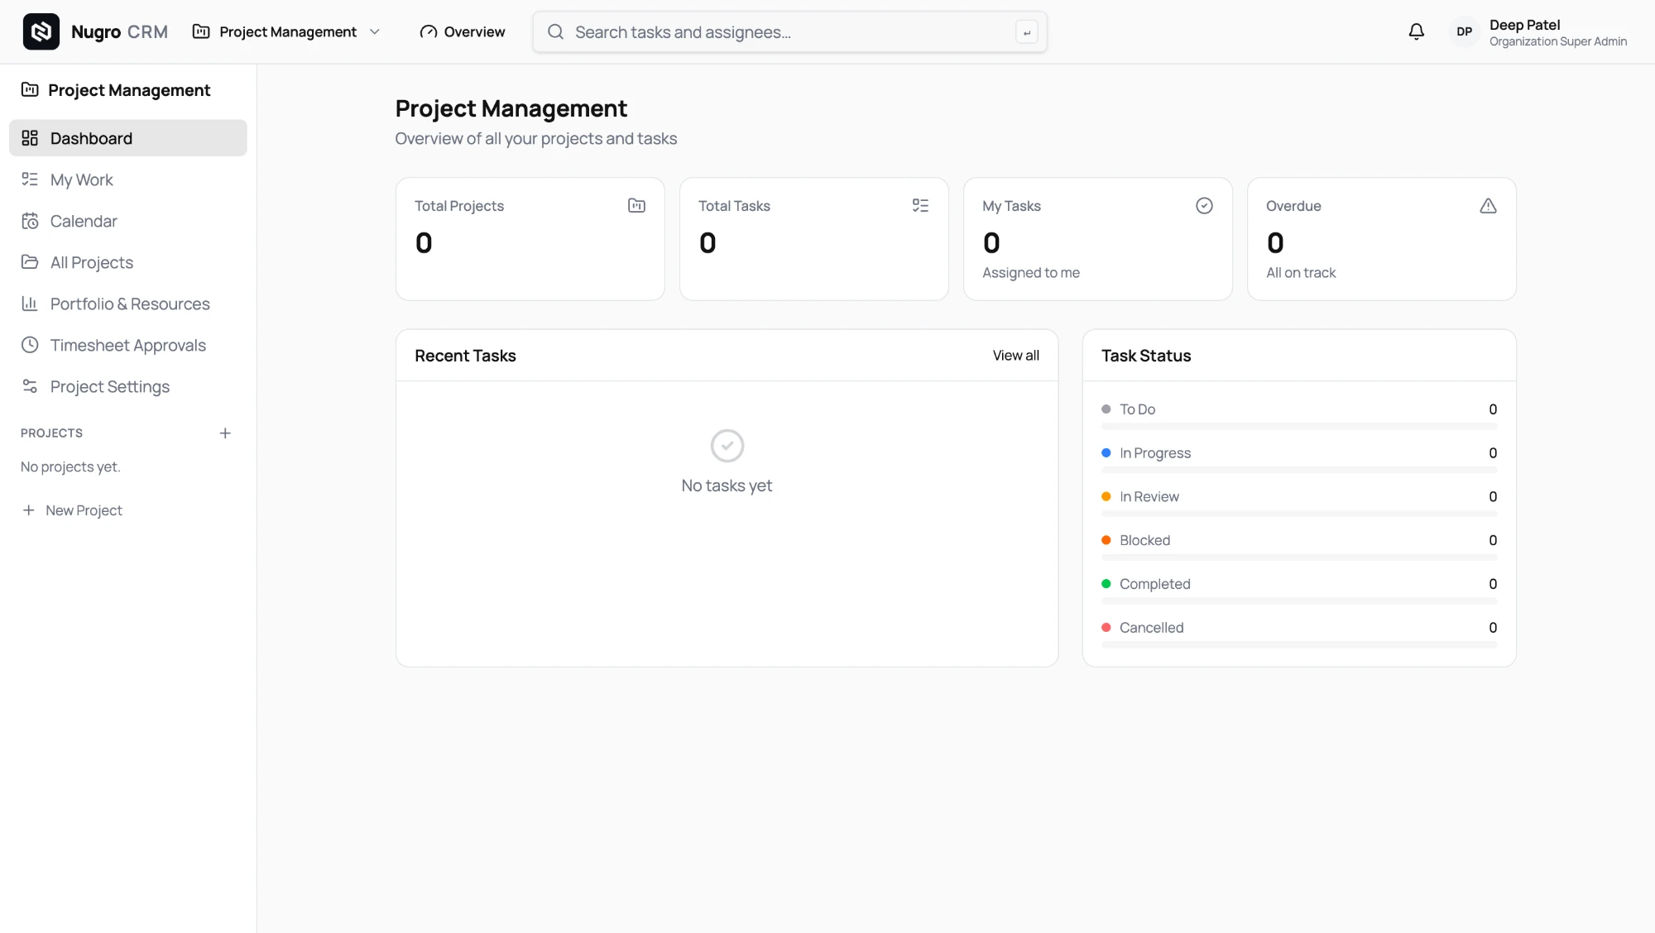The width and height of the screenshot is (1655, 933).
Task: Focus the Search tasks and assignees field
Action: point(789,31)
